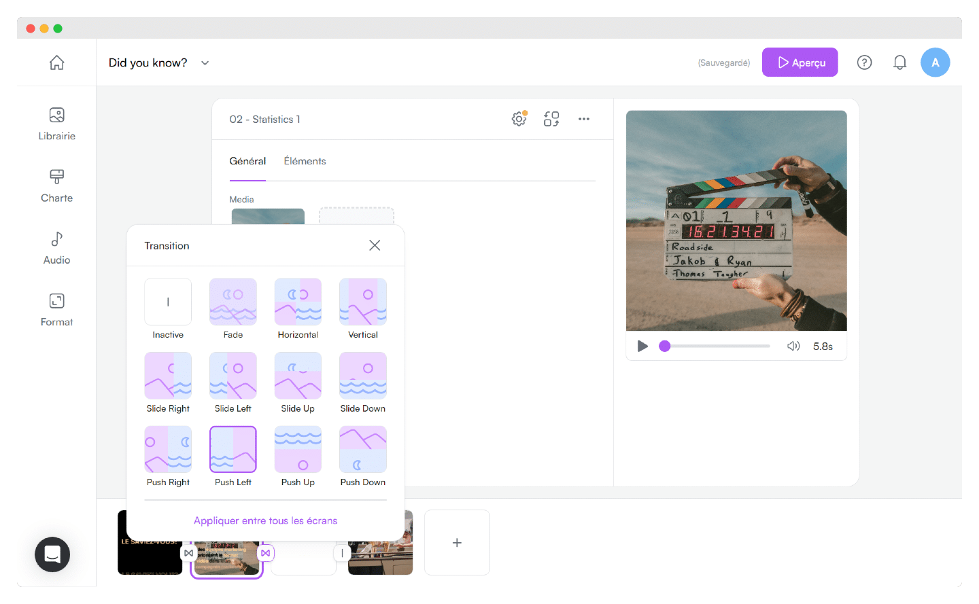Viewport: 979px width, 604px height.
Task: Select the Inactive transition
Action: (x=168, y=302)
